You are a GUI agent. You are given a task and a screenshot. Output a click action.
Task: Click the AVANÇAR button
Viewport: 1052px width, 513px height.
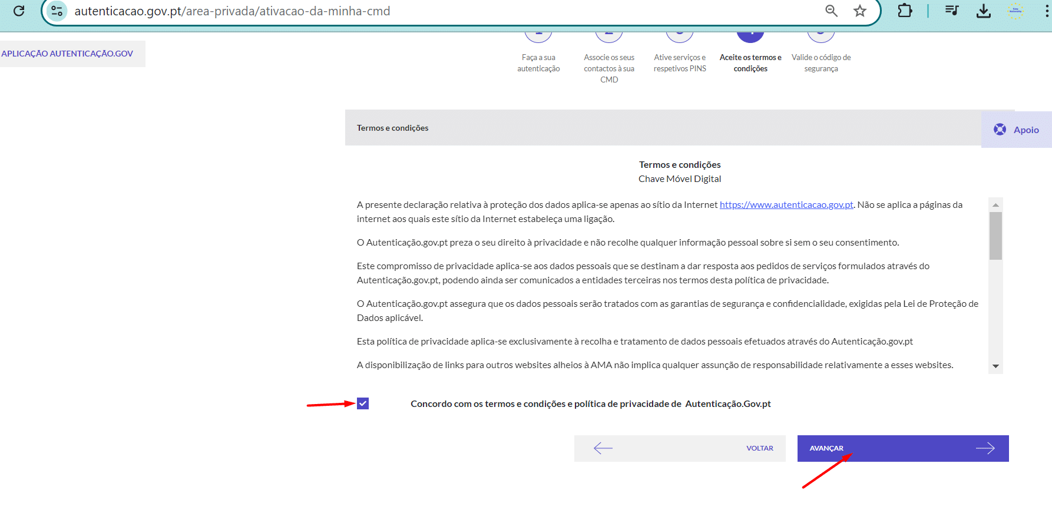click(x=903, y=448)
